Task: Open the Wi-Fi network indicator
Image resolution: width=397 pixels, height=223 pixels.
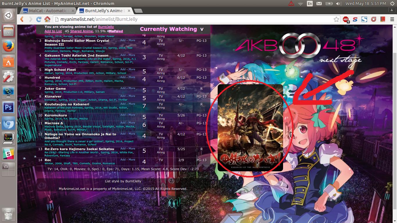Action: (x=301, y=3)
